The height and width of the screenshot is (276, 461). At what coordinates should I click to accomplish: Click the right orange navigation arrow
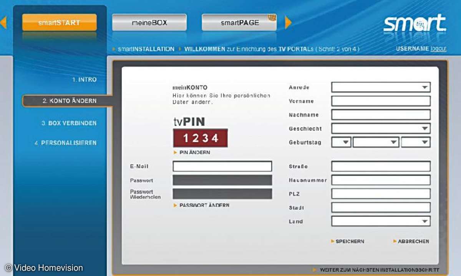[x=288, y=23]
